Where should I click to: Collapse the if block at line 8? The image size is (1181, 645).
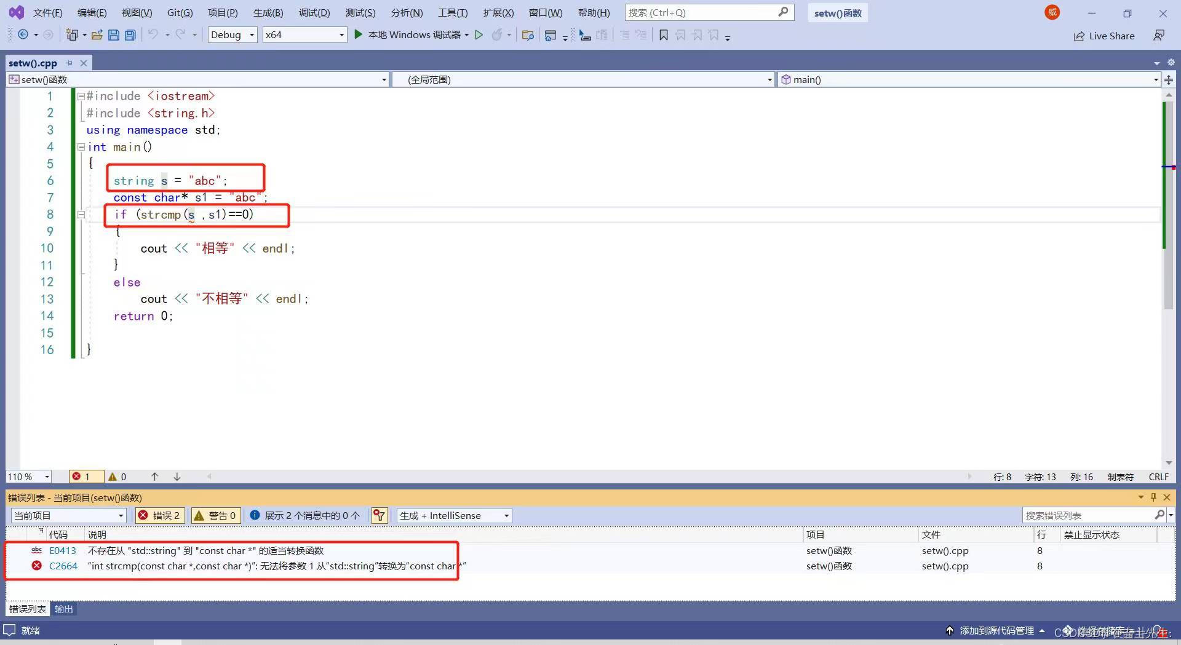[x=81, y=215]
